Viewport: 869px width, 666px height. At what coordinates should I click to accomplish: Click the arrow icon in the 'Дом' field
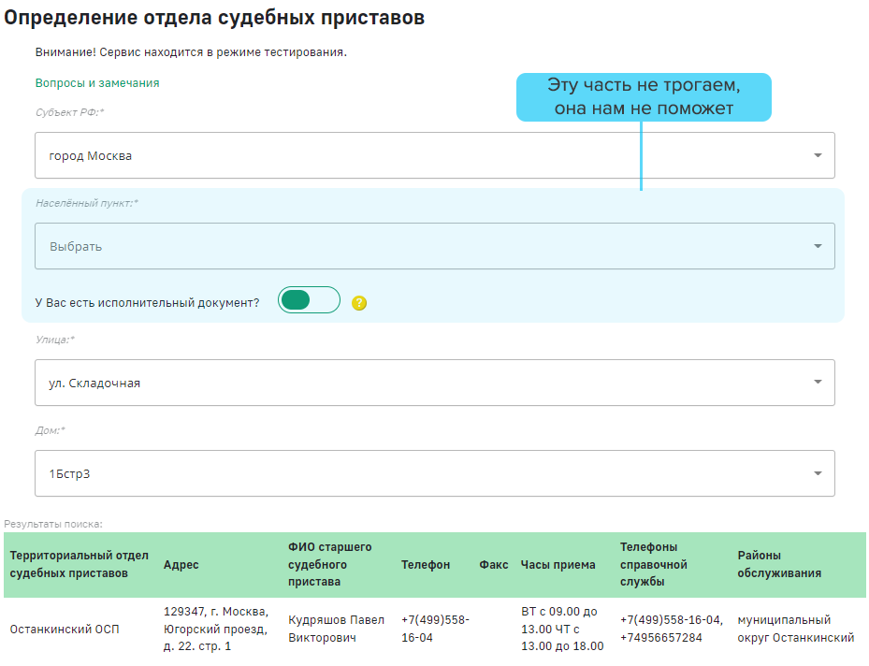coord(816,473)
